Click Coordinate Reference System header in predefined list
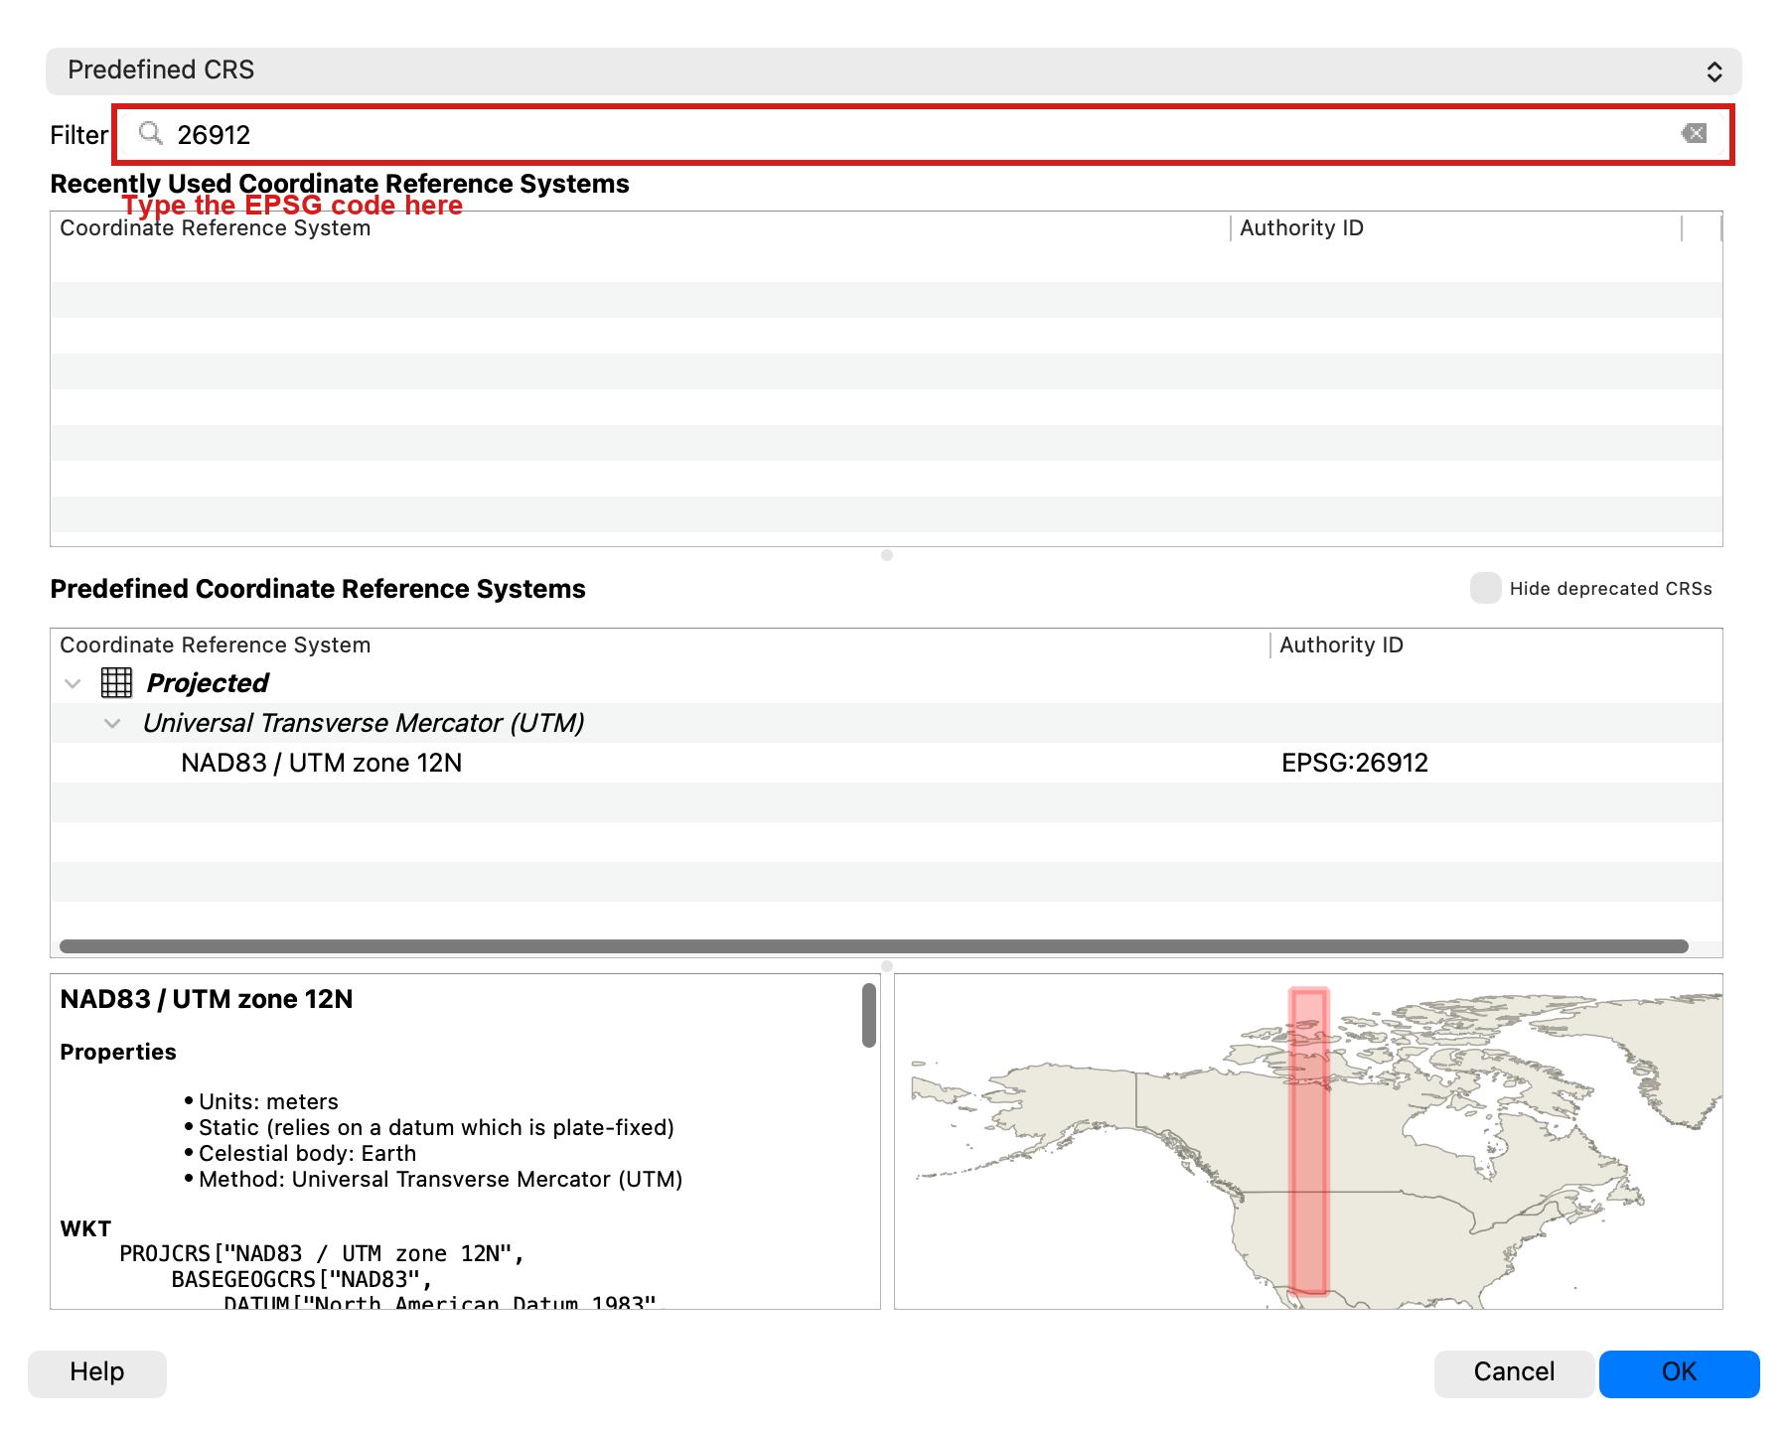The height and width of the screenshot is (1430, 1788). click(216, 645)
